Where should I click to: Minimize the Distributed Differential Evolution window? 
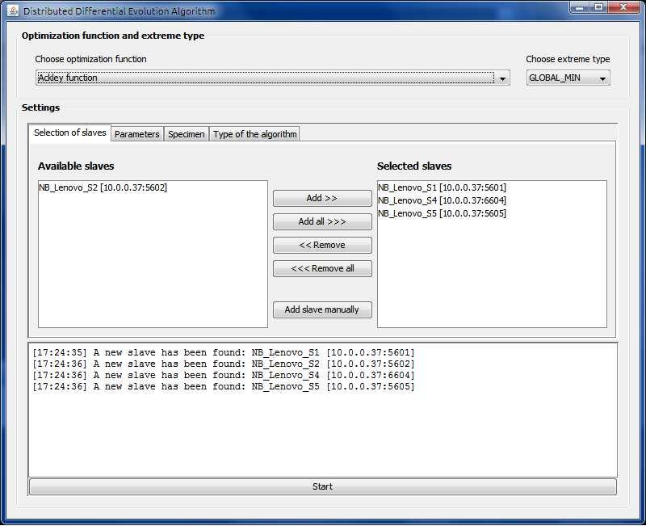tap(579, 7)
